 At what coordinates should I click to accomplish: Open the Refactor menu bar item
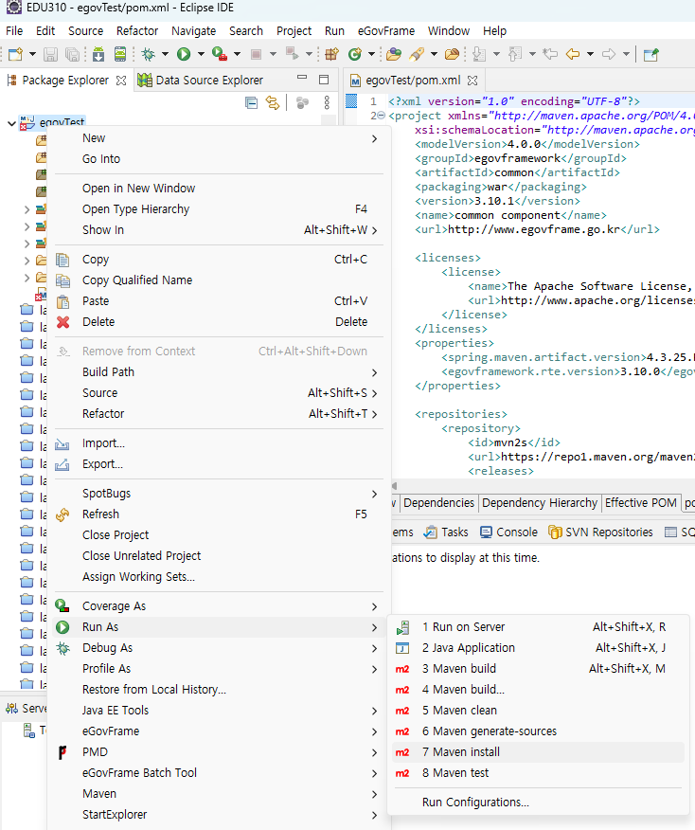click(x=137, y=30)
